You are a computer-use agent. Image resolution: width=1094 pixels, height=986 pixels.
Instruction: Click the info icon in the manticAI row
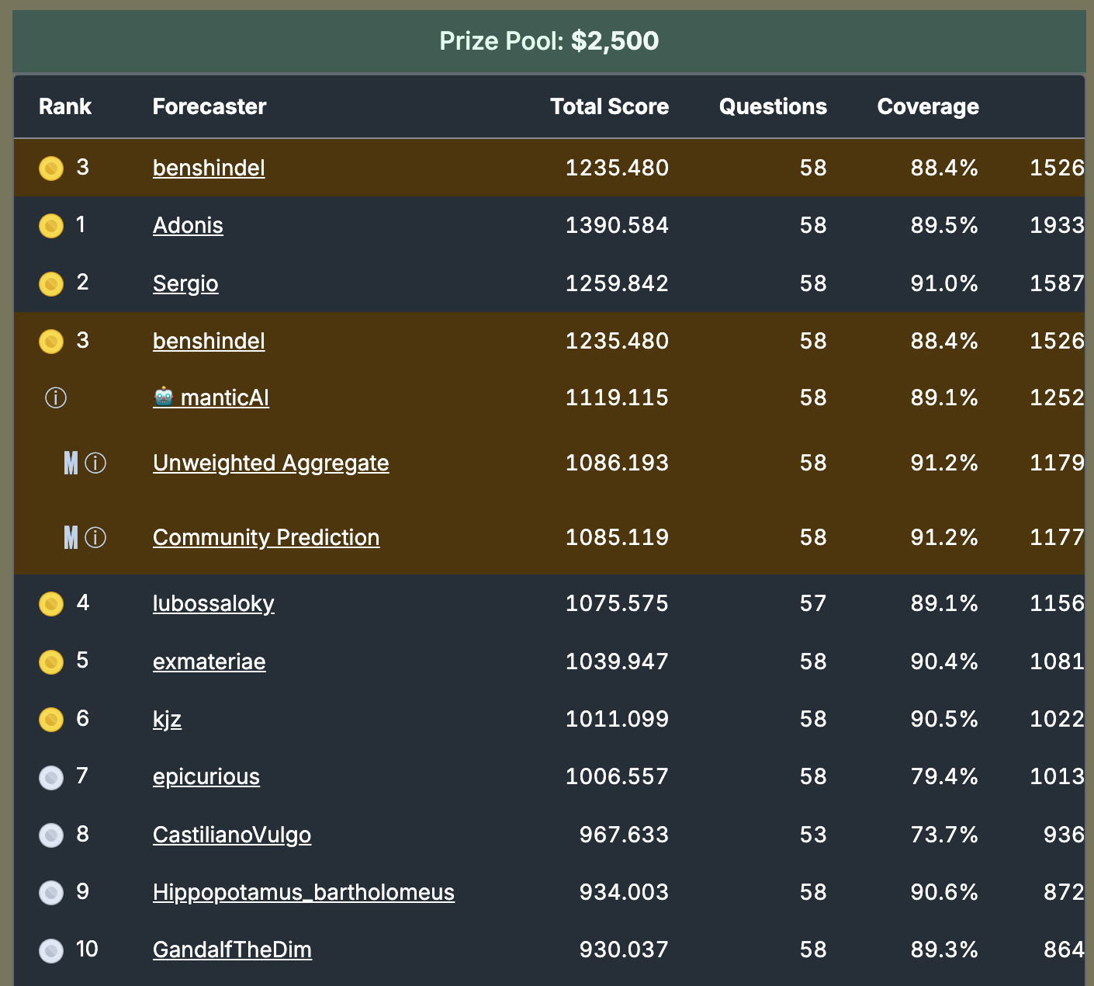pos(56,398)
